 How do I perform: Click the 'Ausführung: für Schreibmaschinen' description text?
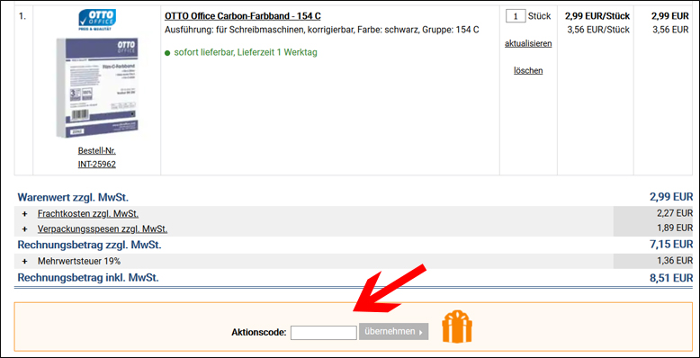pos(322,30)
